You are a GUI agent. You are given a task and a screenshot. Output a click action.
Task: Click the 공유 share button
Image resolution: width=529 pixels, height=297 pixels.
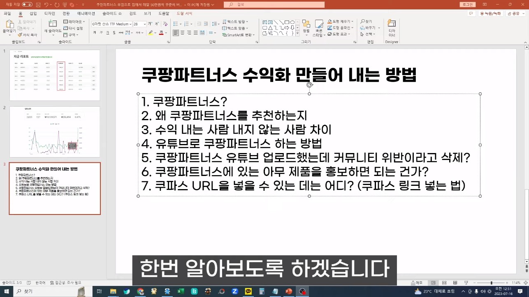(x=516, y=14)
